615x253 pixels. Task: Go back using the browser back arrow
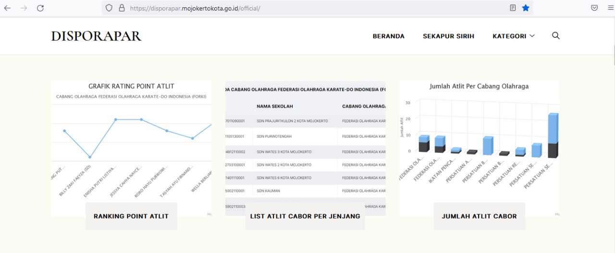point(8,8)
